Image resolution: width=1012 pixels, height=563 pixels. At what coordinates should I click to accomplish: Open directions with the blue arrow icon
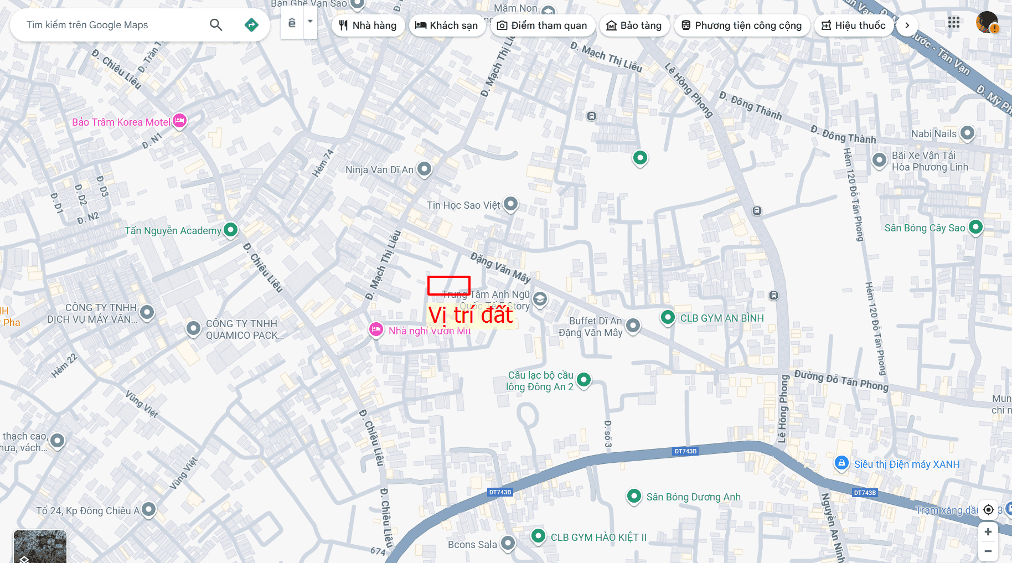pyautogui.click(x=251, y=25)
